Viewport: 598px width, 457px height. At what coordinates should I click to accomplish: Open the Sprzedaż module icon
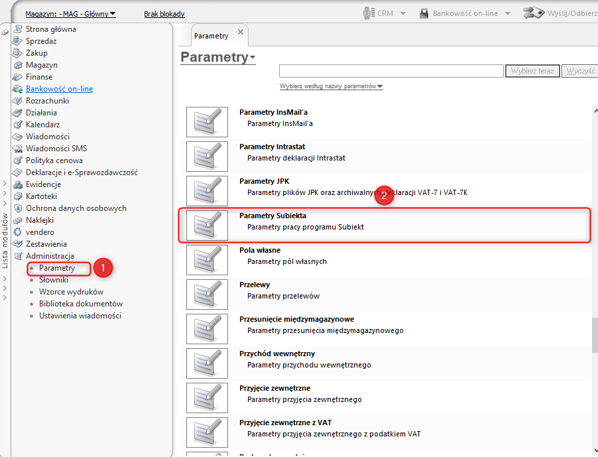[x=17, y=41]
